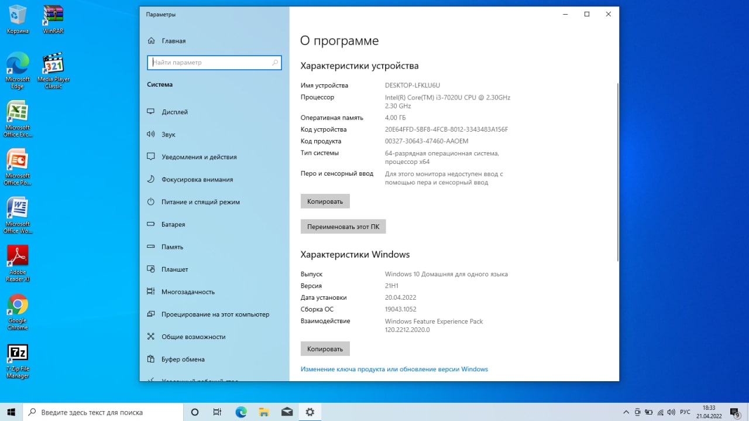Click the edition text Windows 10 Домашняя
This screenshot has width=749, height=421.
(446, 274)
